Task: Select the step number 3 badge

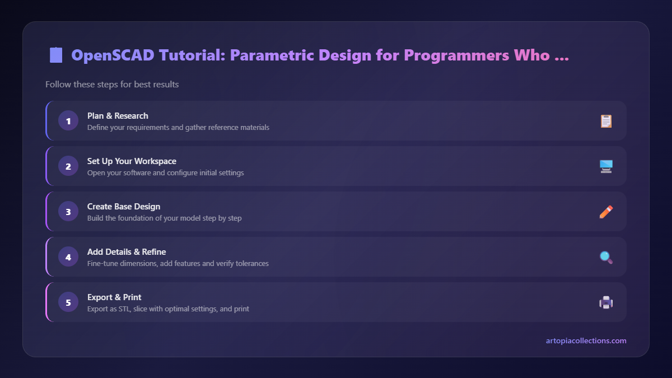Action: click(68, 212)
